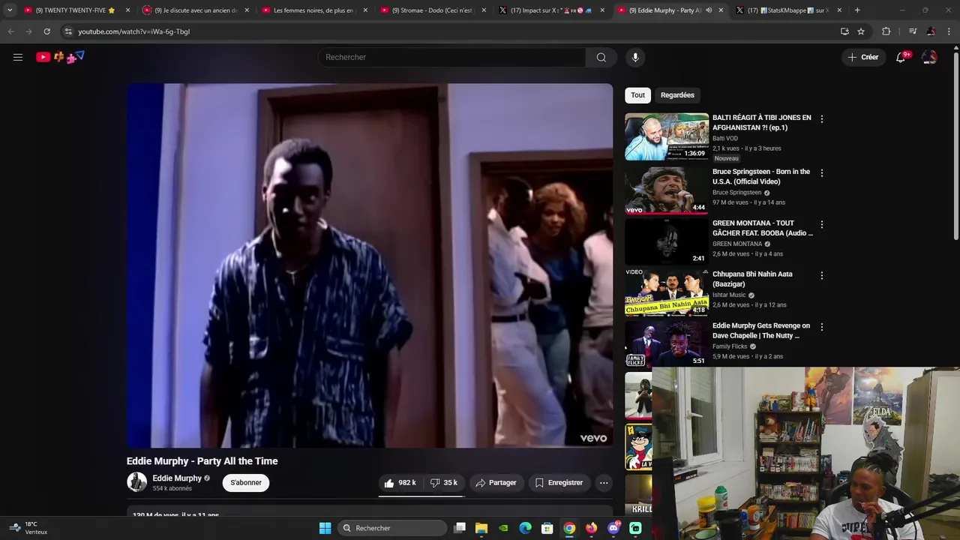
Task: Switch to the Je discute avec un ancien tab
Action: [x=195, y=10]
